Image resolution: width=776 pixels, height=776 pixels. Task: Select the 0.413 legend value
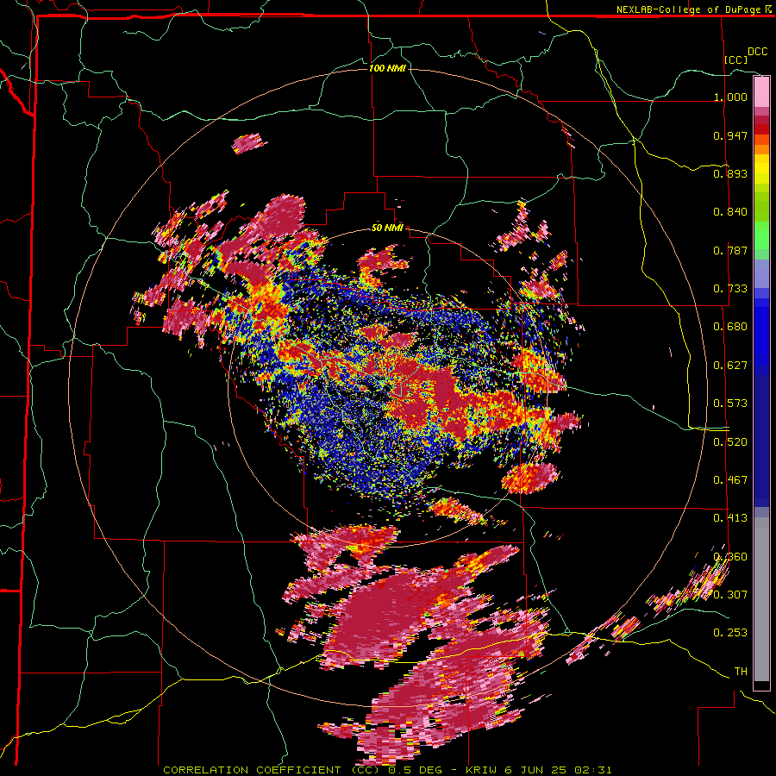730,518
